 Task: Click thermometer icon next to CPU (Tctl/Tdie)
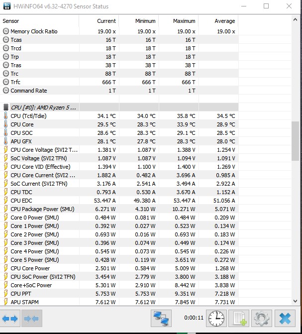click(6, 115)
